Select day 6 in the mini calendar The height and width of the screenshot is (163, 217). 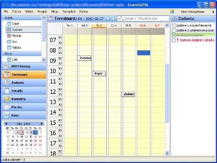click(x=35, y=132)
